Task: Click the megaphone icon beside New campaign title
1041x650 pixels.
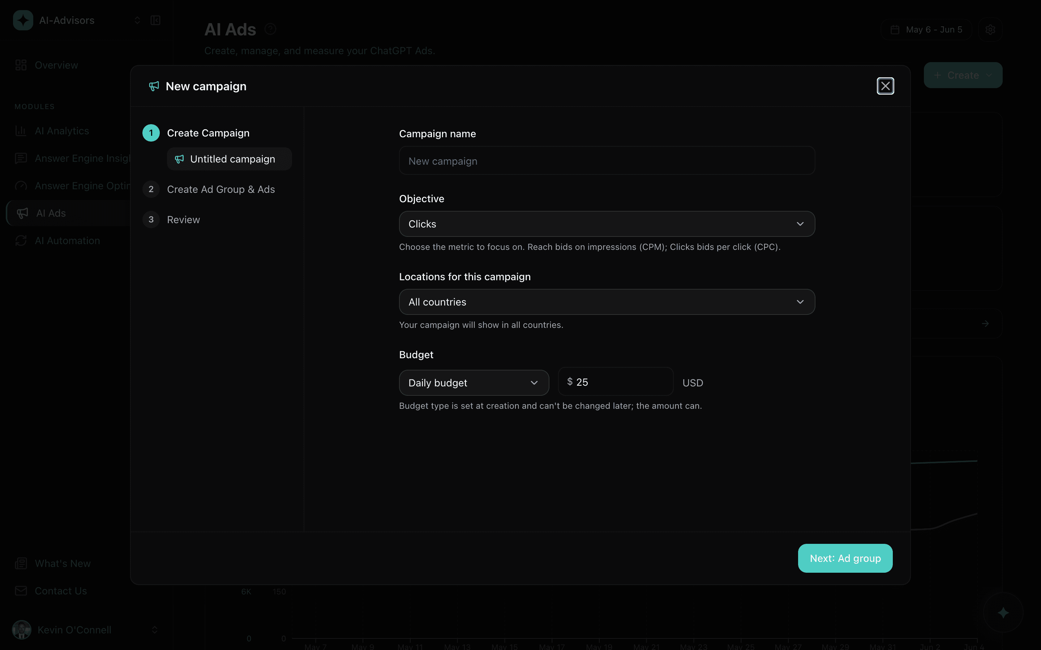Action: (154, 86)
